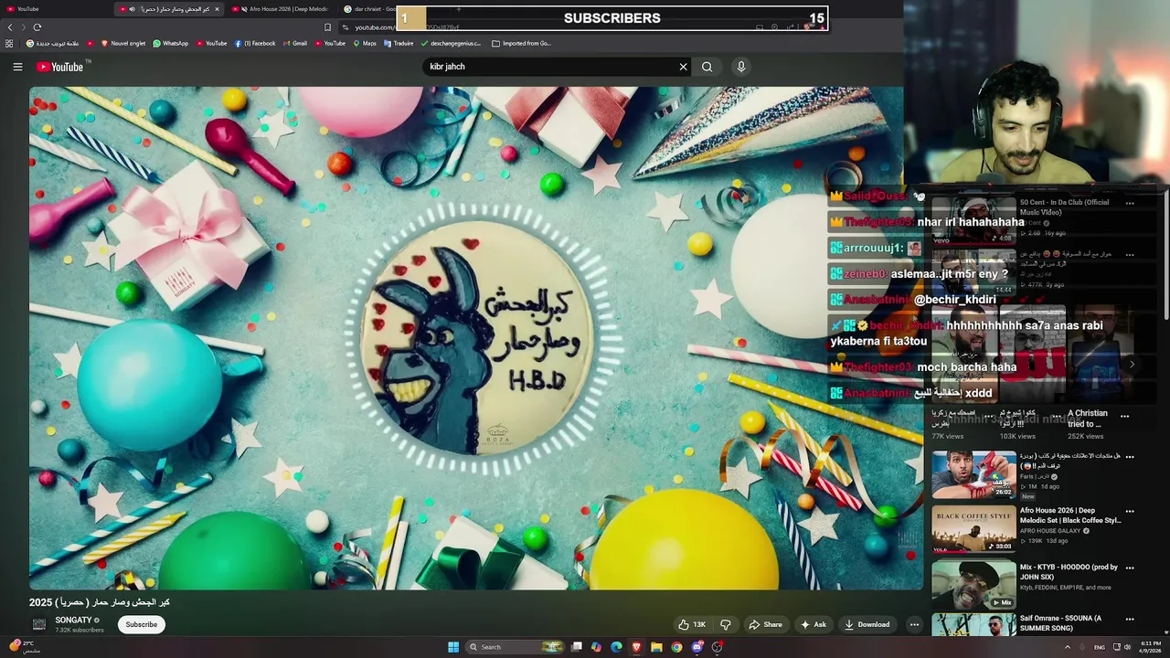Open options for Afro House 2026 video
1170x658 pixels.
(x=1130, y=512)
